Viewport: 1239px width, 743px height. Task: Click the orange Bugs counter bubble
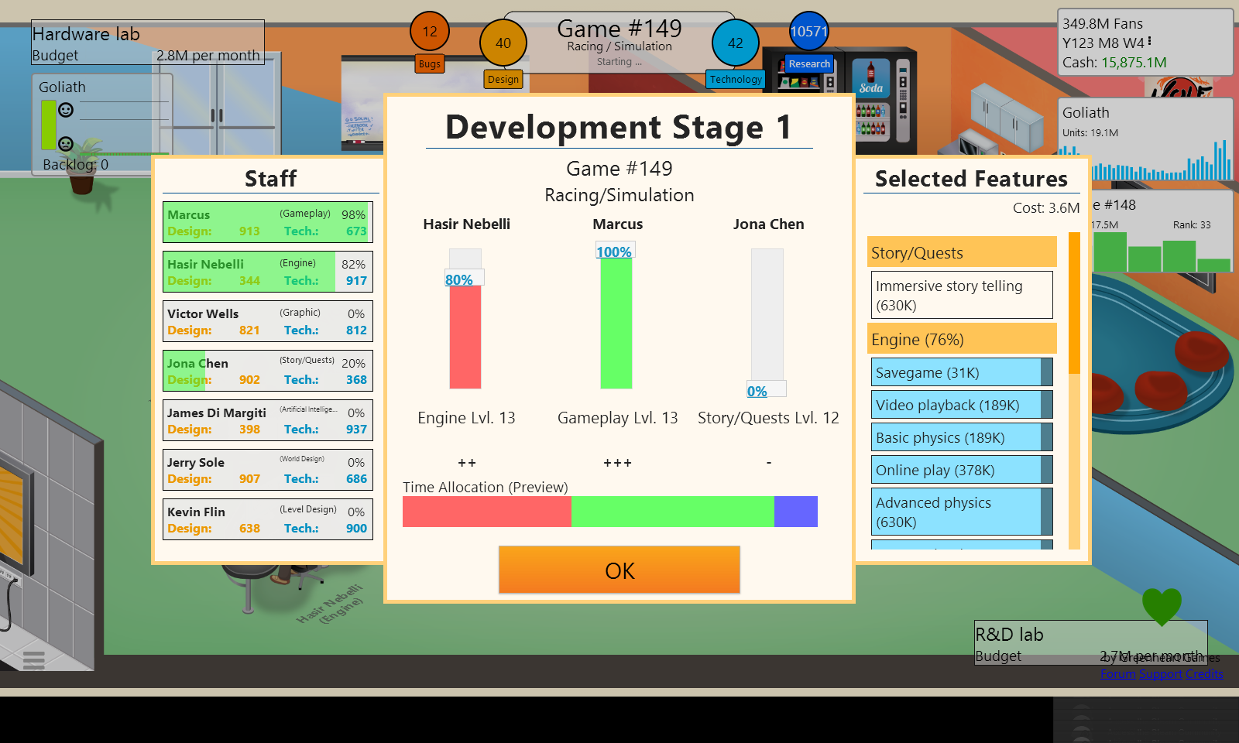(x=430, y=32)
